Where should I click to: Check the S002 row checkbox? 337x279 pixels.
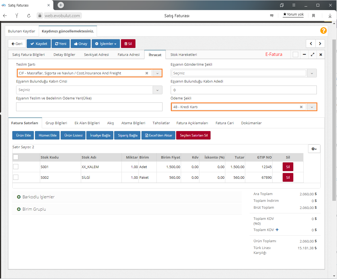click(x=16, y=177)
